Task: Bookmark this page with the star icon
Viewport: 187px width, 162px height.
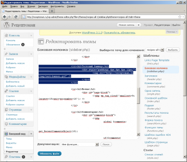Action: point(180,17)
